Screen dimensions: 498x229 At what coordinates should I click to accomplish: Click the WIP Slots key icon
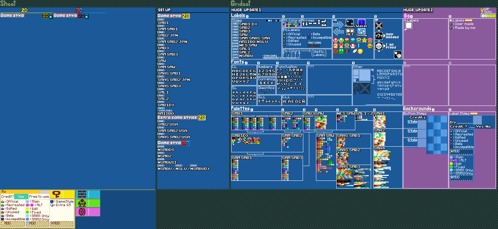[482, 11]
